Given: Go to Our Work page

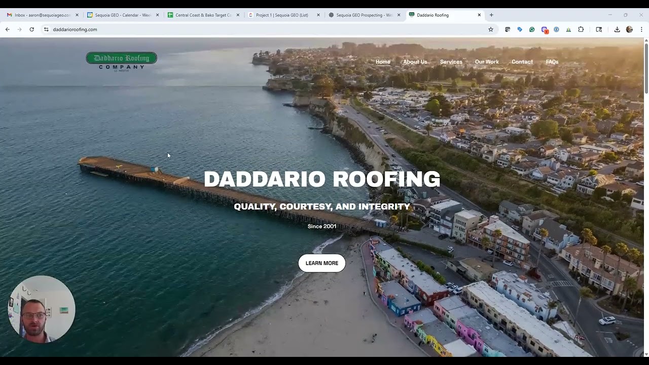Looking at the screenshot, I should point(487,62).
